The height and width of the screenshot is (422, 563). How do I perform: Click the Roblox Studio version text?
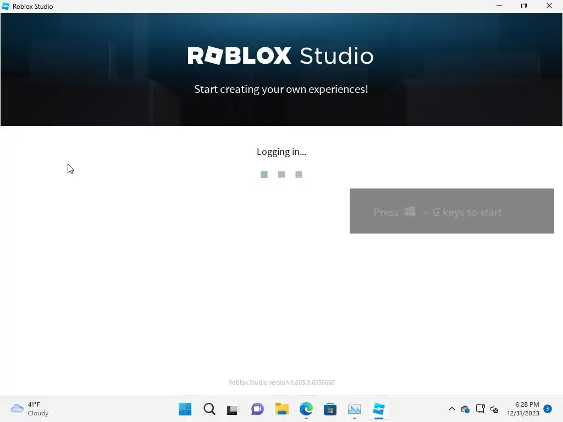point(281,382)
